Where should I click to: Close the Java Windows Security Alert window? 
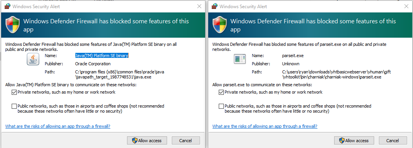click(x=199, y=6)
